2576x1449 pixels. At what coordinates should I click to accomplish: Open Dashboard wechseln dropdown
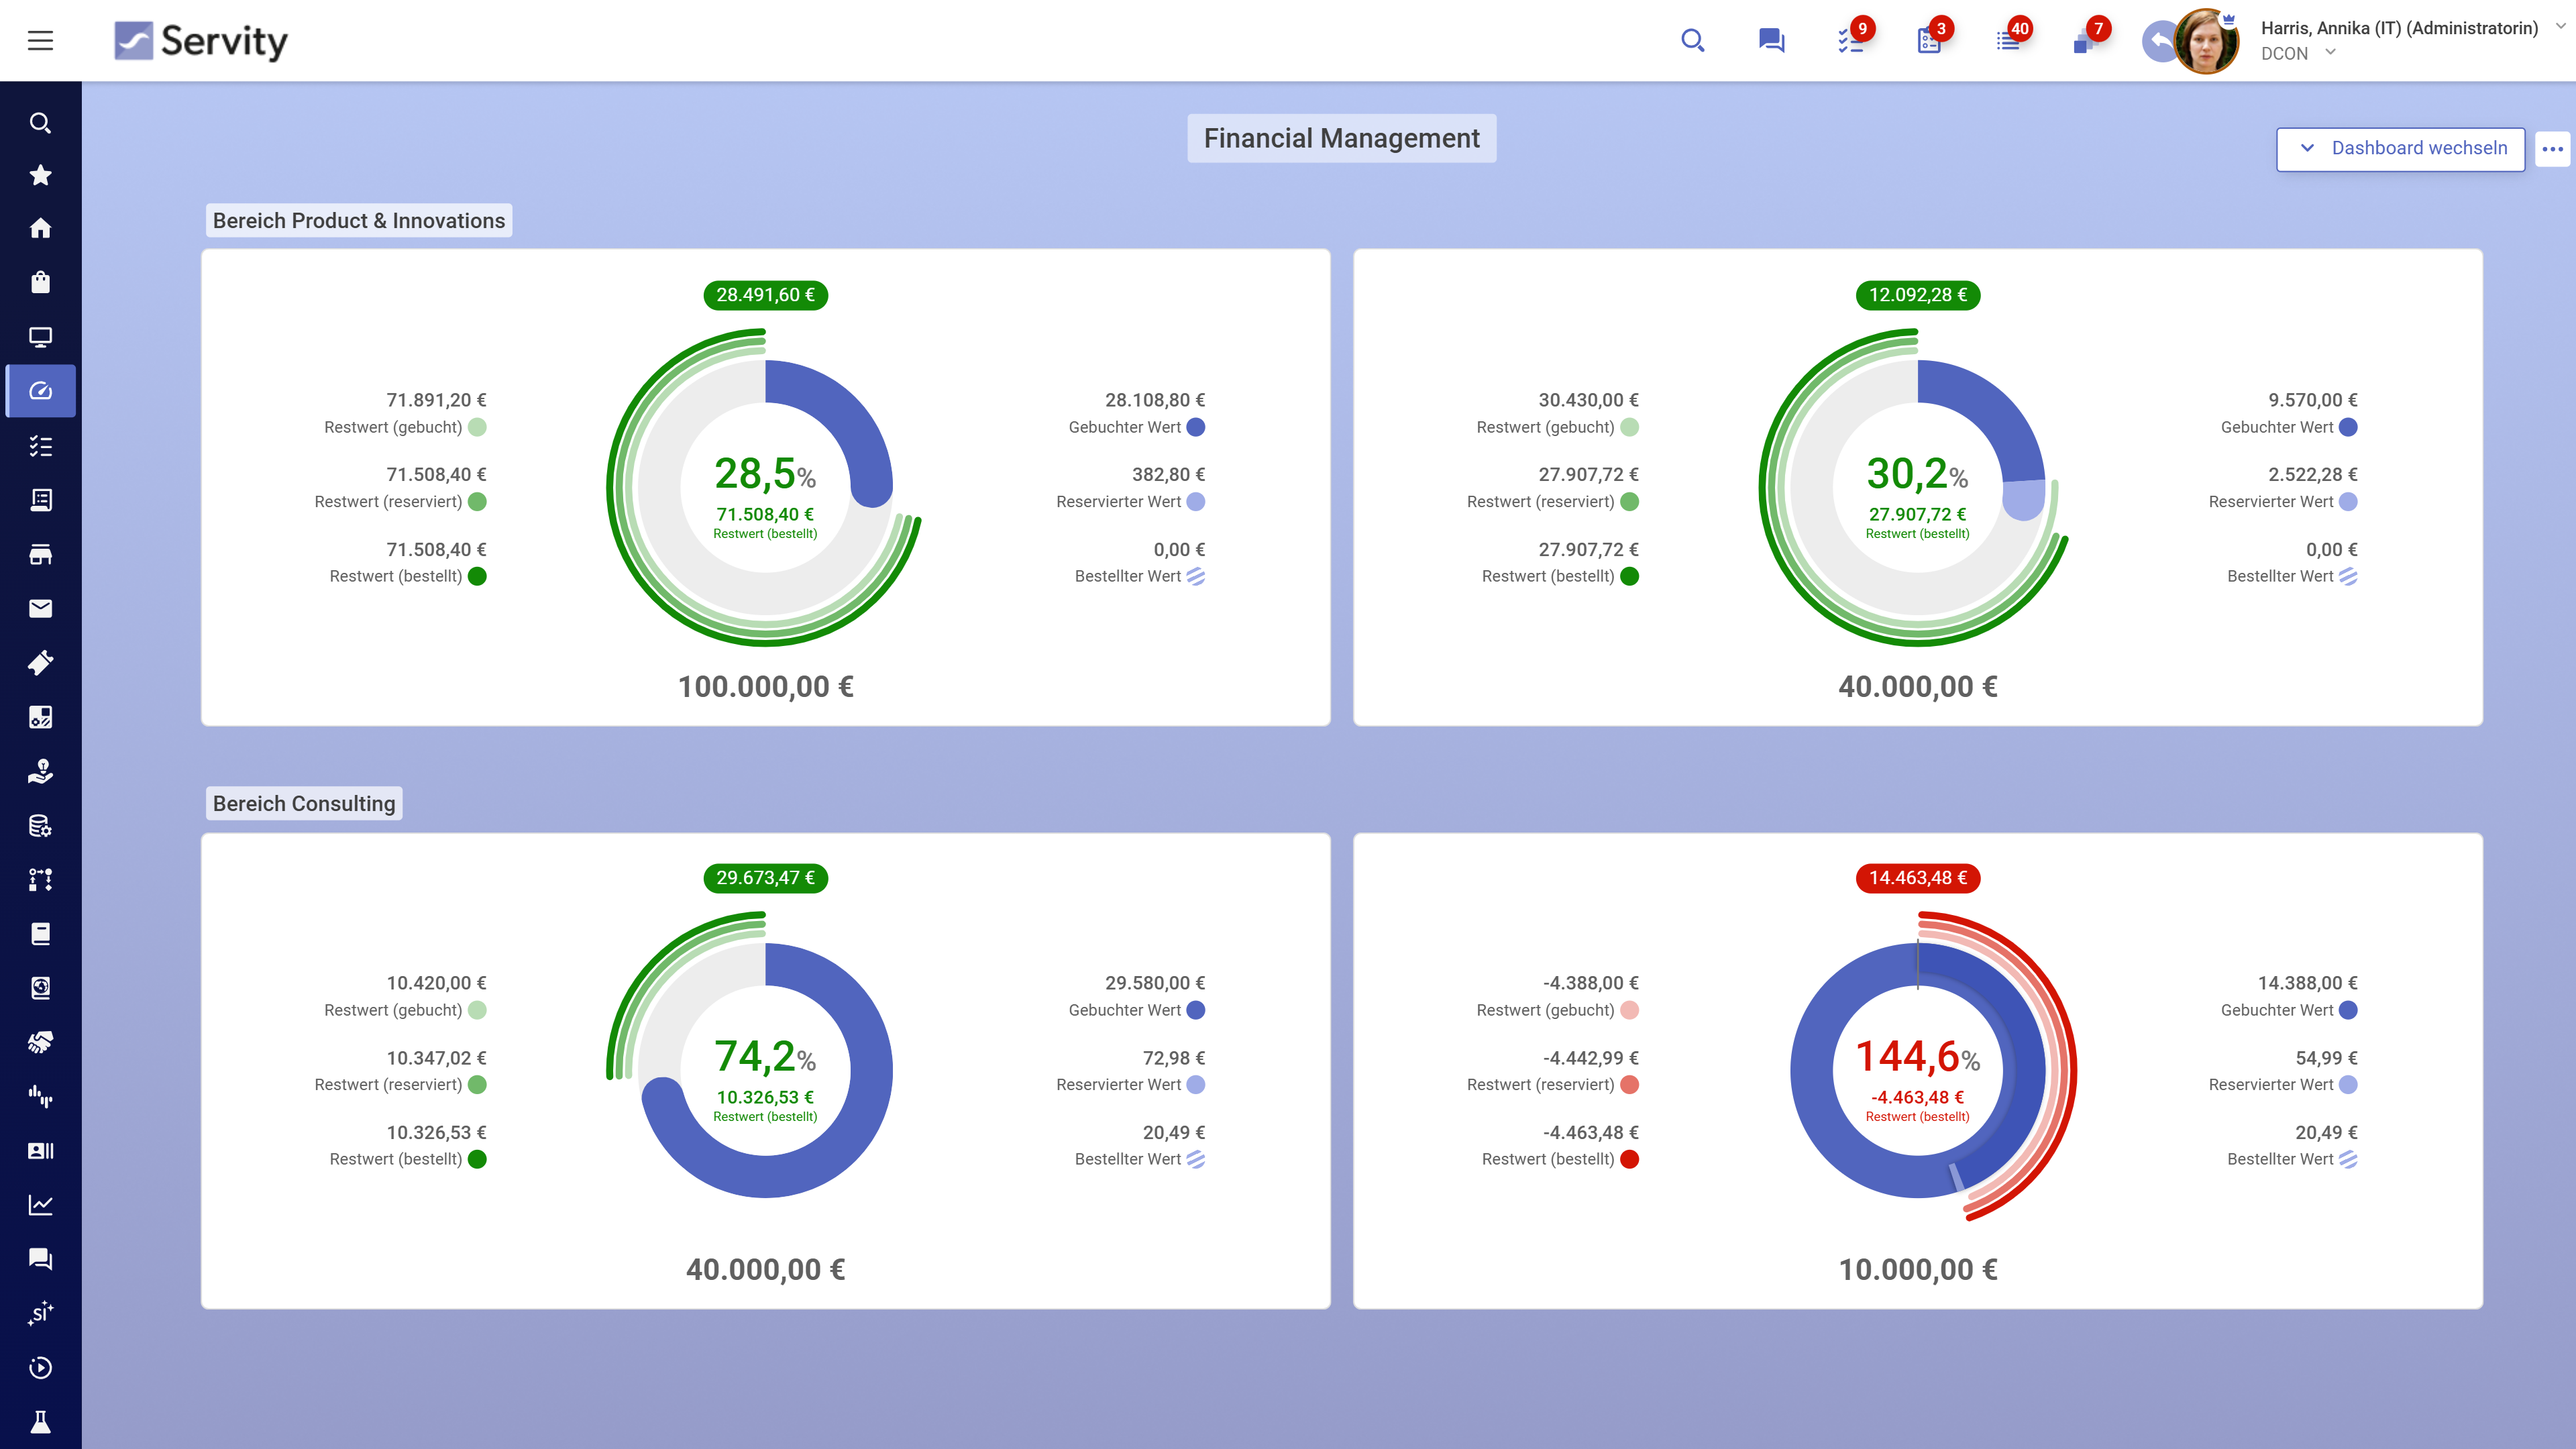click(2400, 149)
